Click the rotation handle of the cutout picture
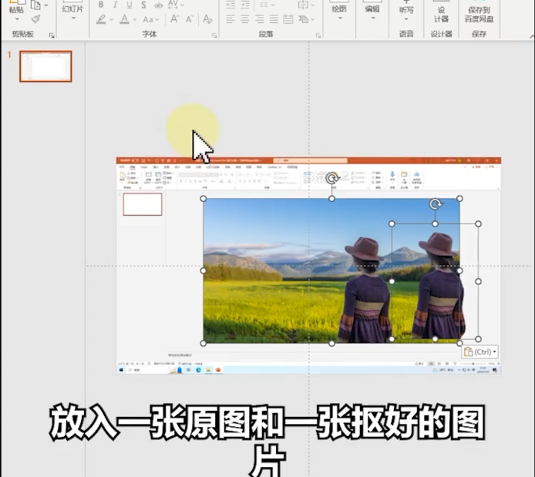 (x=435, y=204)
